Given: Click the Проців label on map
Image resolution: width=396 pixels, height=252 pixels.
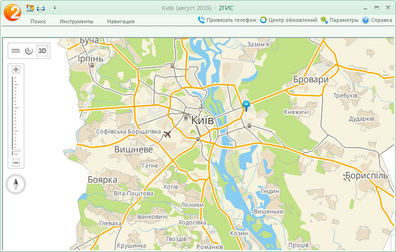Looking at the screenshot, I should [x=298, y=245].
